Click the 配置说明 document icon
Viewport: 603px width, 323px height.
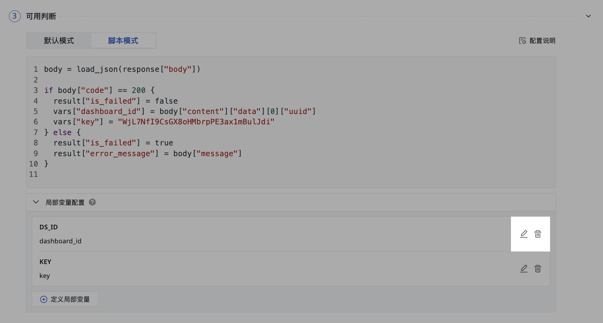click(522, 41)
